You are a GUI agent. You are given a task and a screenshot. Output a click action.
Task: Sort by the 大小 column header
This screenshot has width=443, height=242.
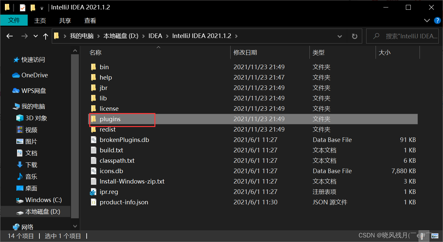point(384,52)
